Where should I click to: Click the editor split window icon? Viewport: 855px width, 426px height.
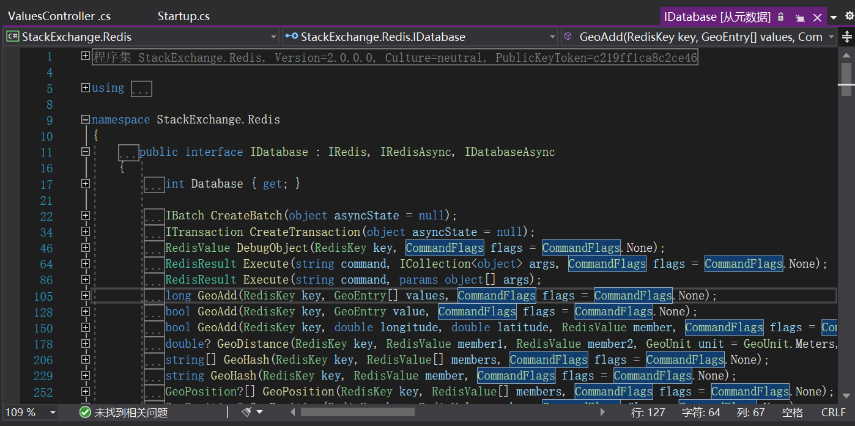[847, 37]
